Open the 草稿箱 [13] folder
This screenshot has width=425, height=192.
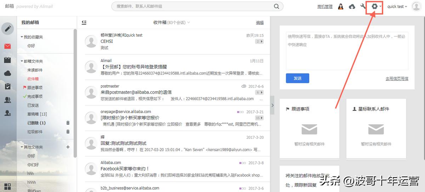[x=37, y=114]
